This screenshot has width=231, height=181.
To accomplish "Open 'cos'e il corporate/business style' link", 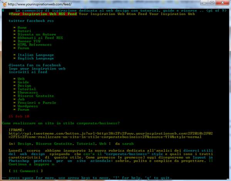I will [x=123, y=154].
